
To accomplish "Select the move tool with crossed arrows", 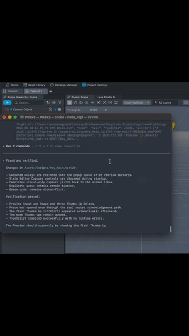I will click(93, 103).
